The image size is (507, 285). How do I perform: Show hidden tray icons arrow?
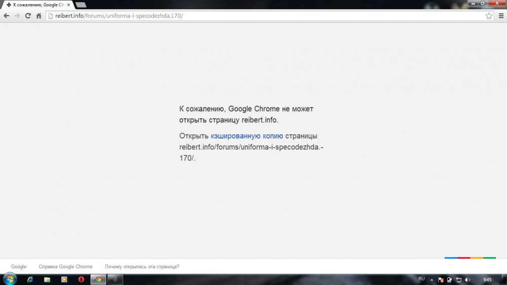point(431,280)
